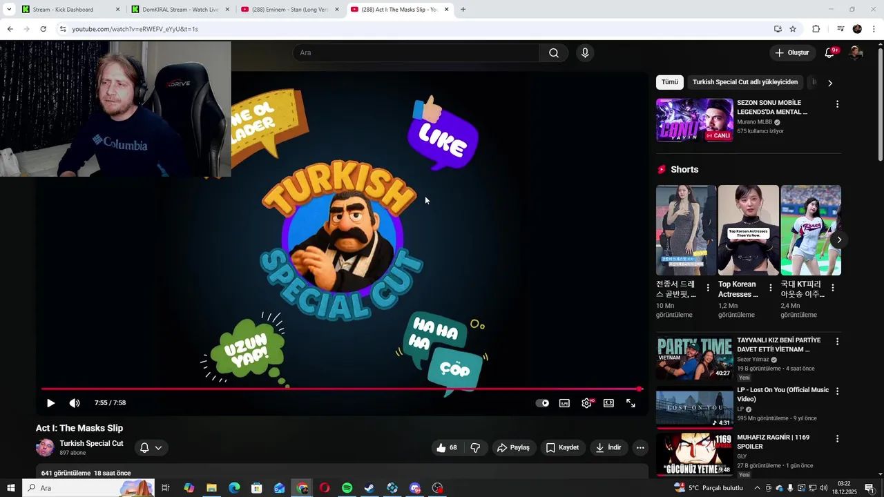Screen dimensions: 884x497
Task: Open the Oluştur create button
Action: click(x=791, y=53)
